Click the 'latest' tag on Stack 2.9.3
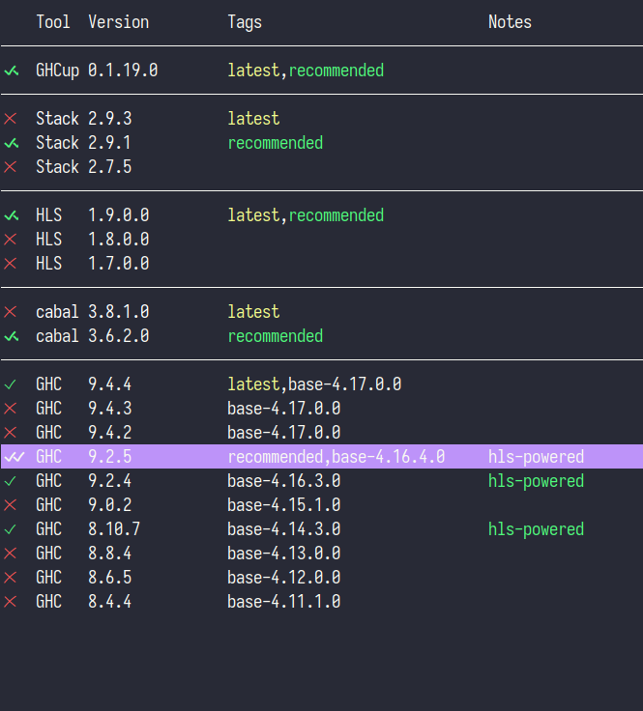Viewport: 643px width, 711px height. point(253,119)
